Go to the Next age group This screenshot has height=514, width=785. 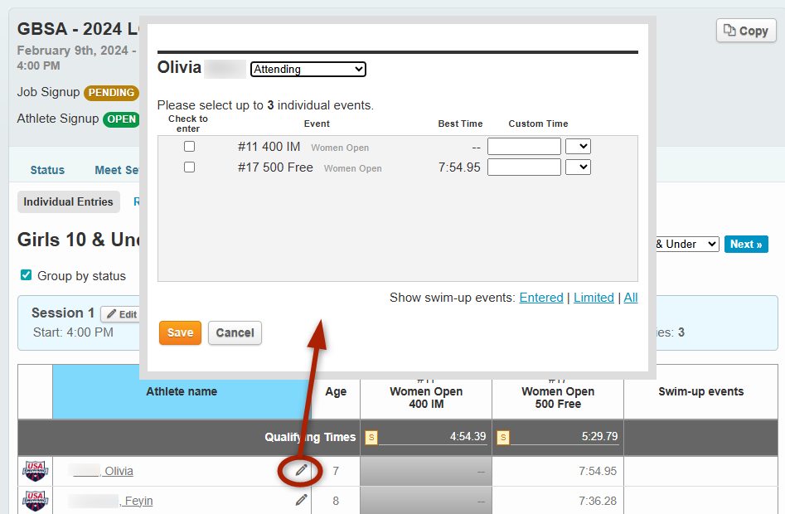click(745, 245)
